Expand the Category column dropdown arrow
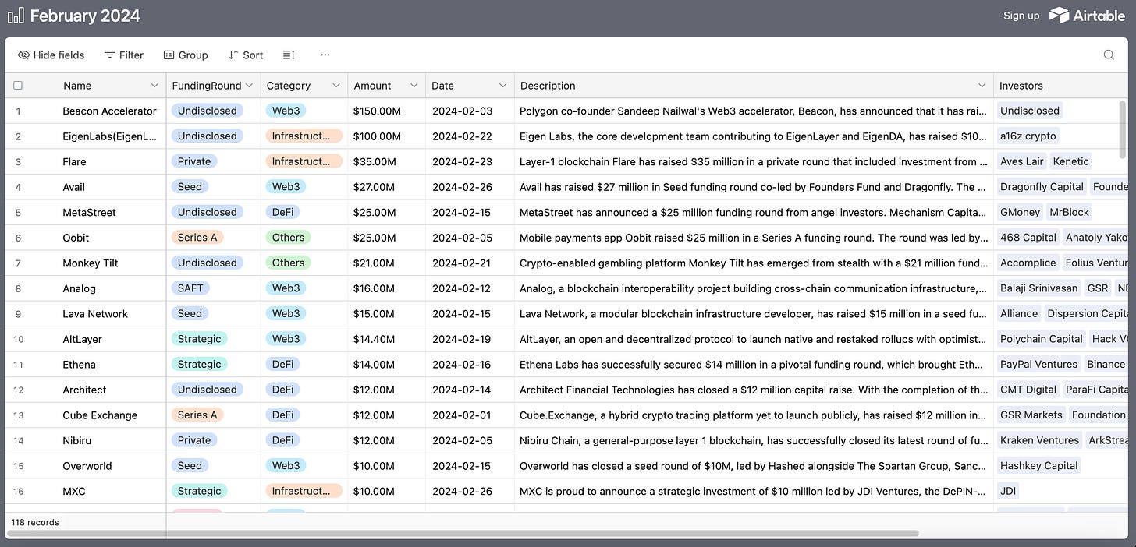 point(336,86)
